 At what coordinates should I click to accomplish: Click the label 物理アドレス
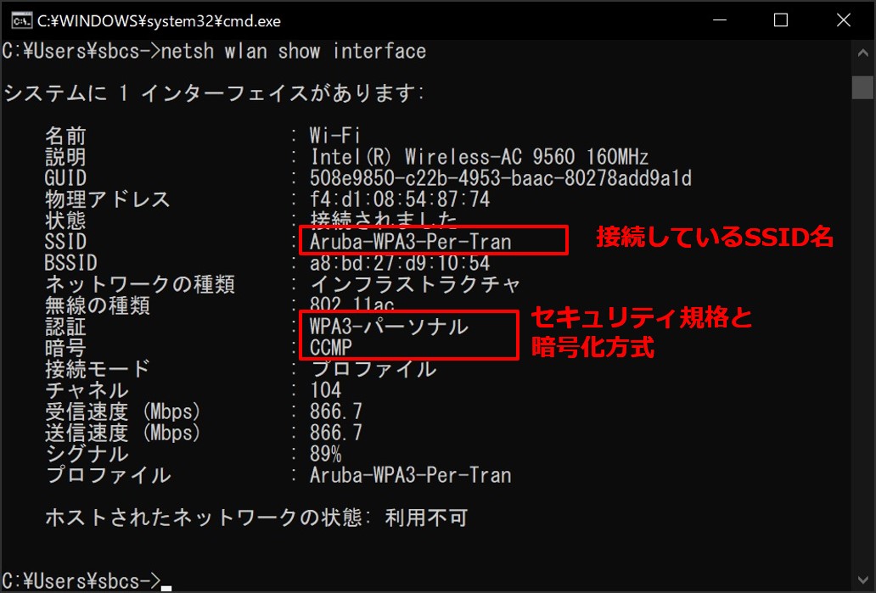click(x=108, y=199)
